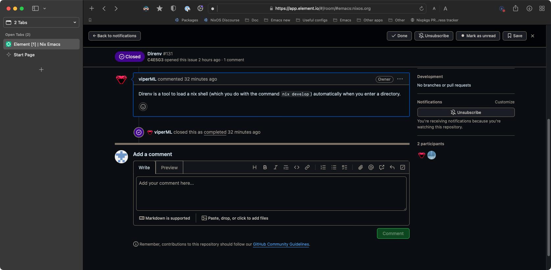The height and width of the screenshot is (270, 551).
Task: Insert a task list in comment
Action: click(x=344, y=167)
